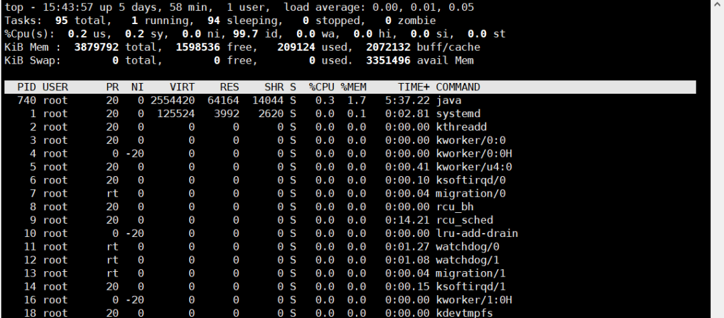Select java TIME+ value 5:37.22

tap(408, 100)
